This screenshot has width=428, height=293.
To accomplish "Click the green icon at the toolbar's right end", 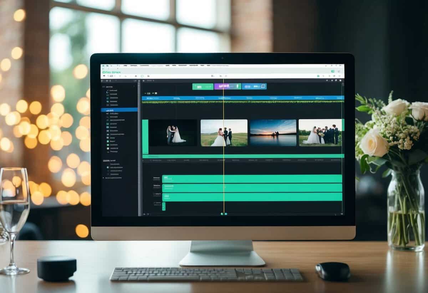I will tap(332, 71).
